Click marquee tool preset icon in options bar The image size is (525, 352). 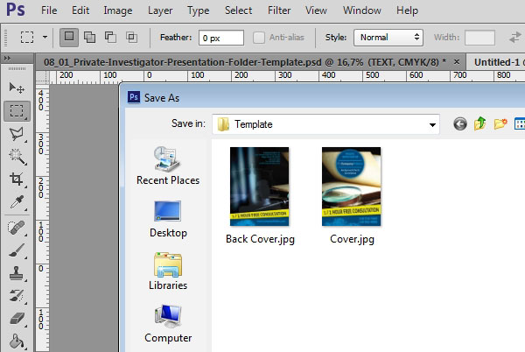(x=27, y=37)
